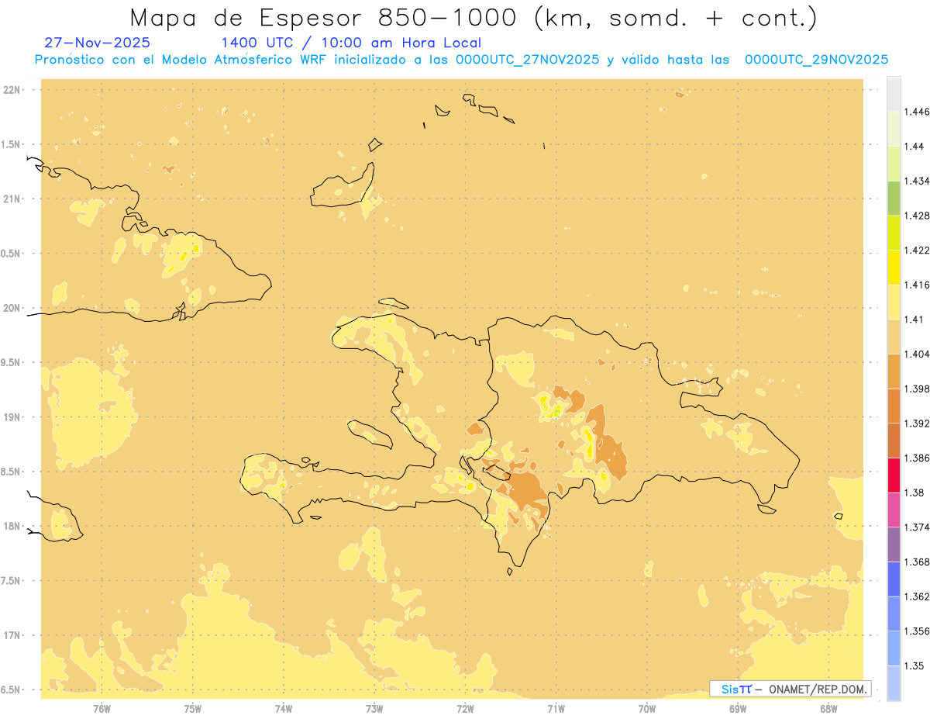
Task: Click the '1.392' colorbar value
Action: pyautogui.click(x=918, y=423)
